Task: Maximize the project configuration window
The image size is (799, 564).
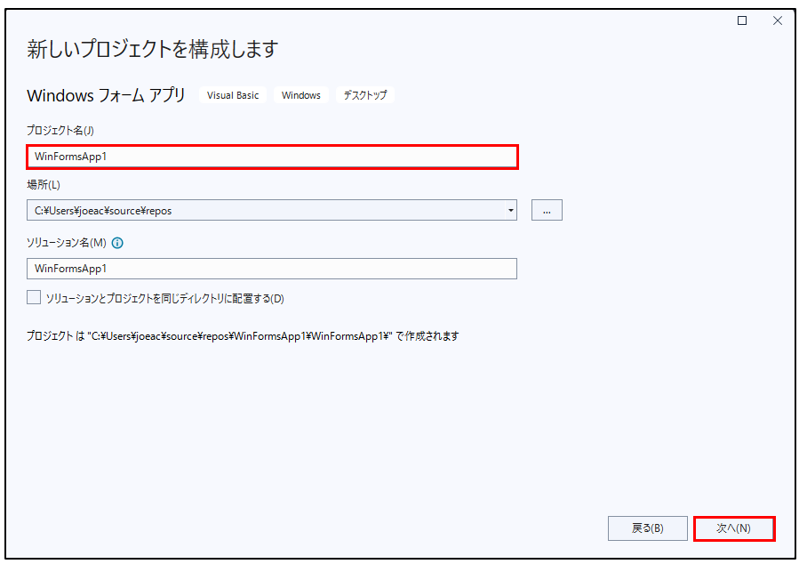Action: coord(742,20)
